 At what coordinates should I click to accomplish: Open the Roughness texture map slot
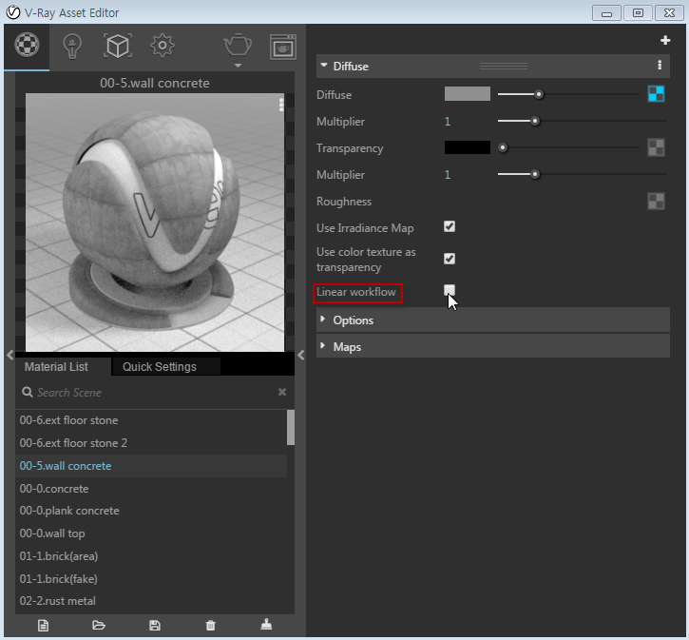pos(656,202)
